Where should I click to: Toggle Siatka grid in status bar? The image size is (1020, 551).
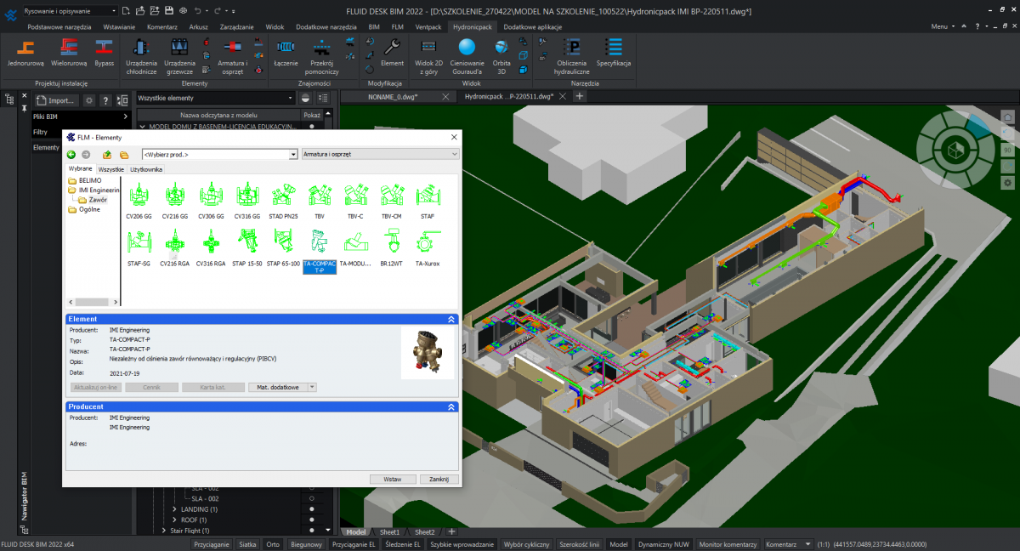(247, 544)
